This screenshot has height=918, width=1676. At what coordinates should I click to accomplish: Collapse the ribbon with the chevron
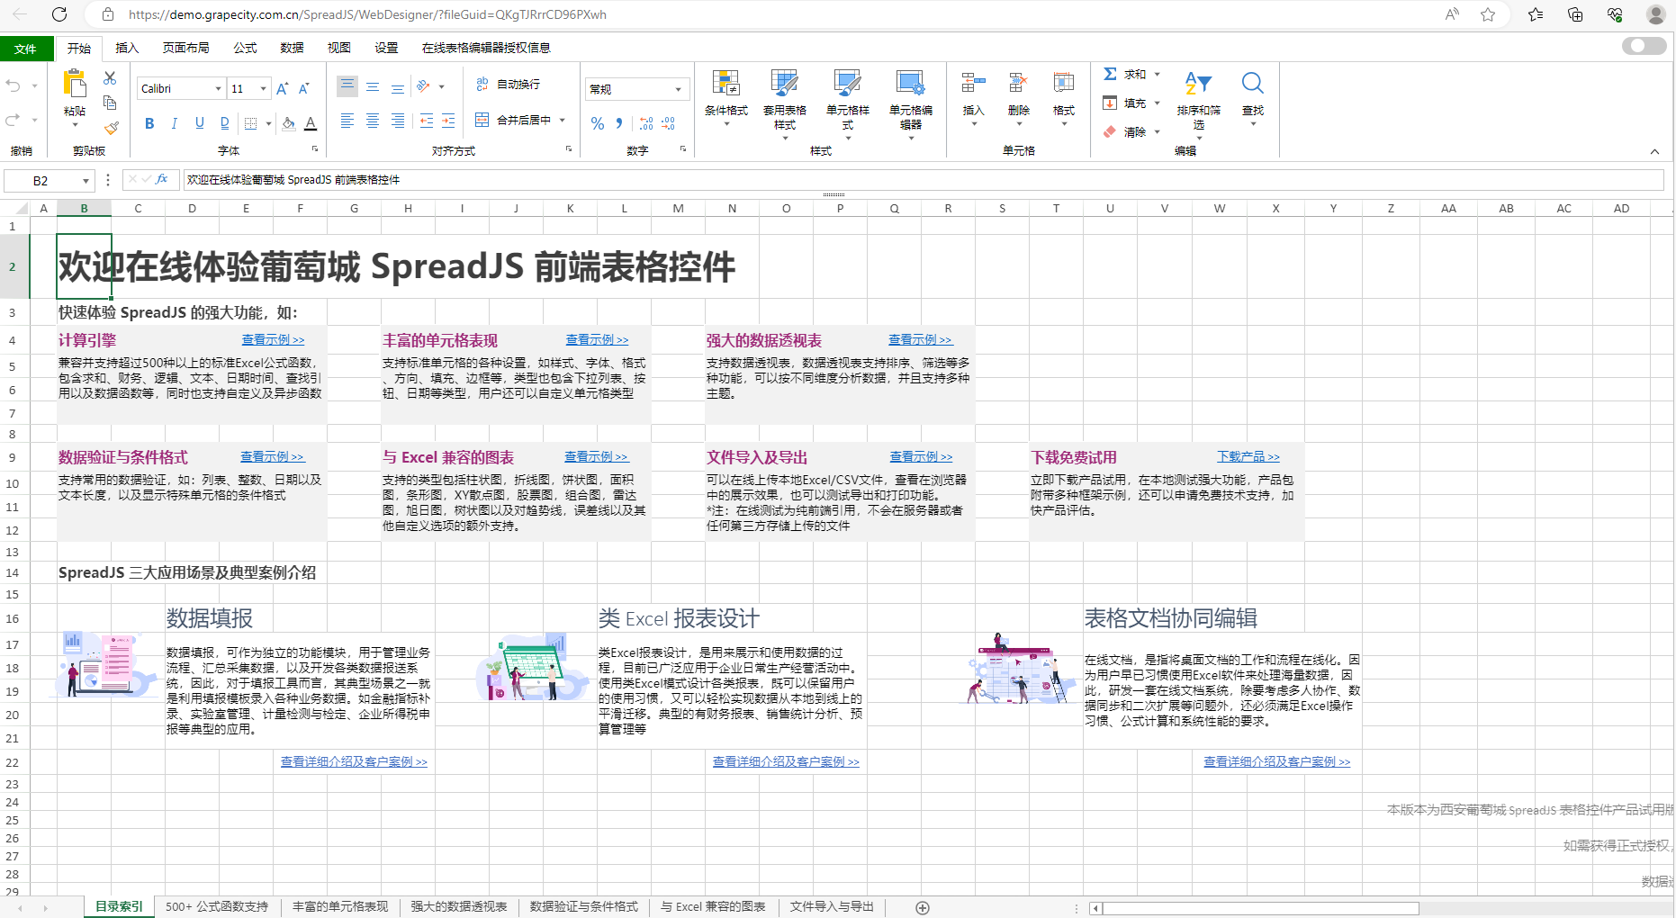click(1654, 151)
